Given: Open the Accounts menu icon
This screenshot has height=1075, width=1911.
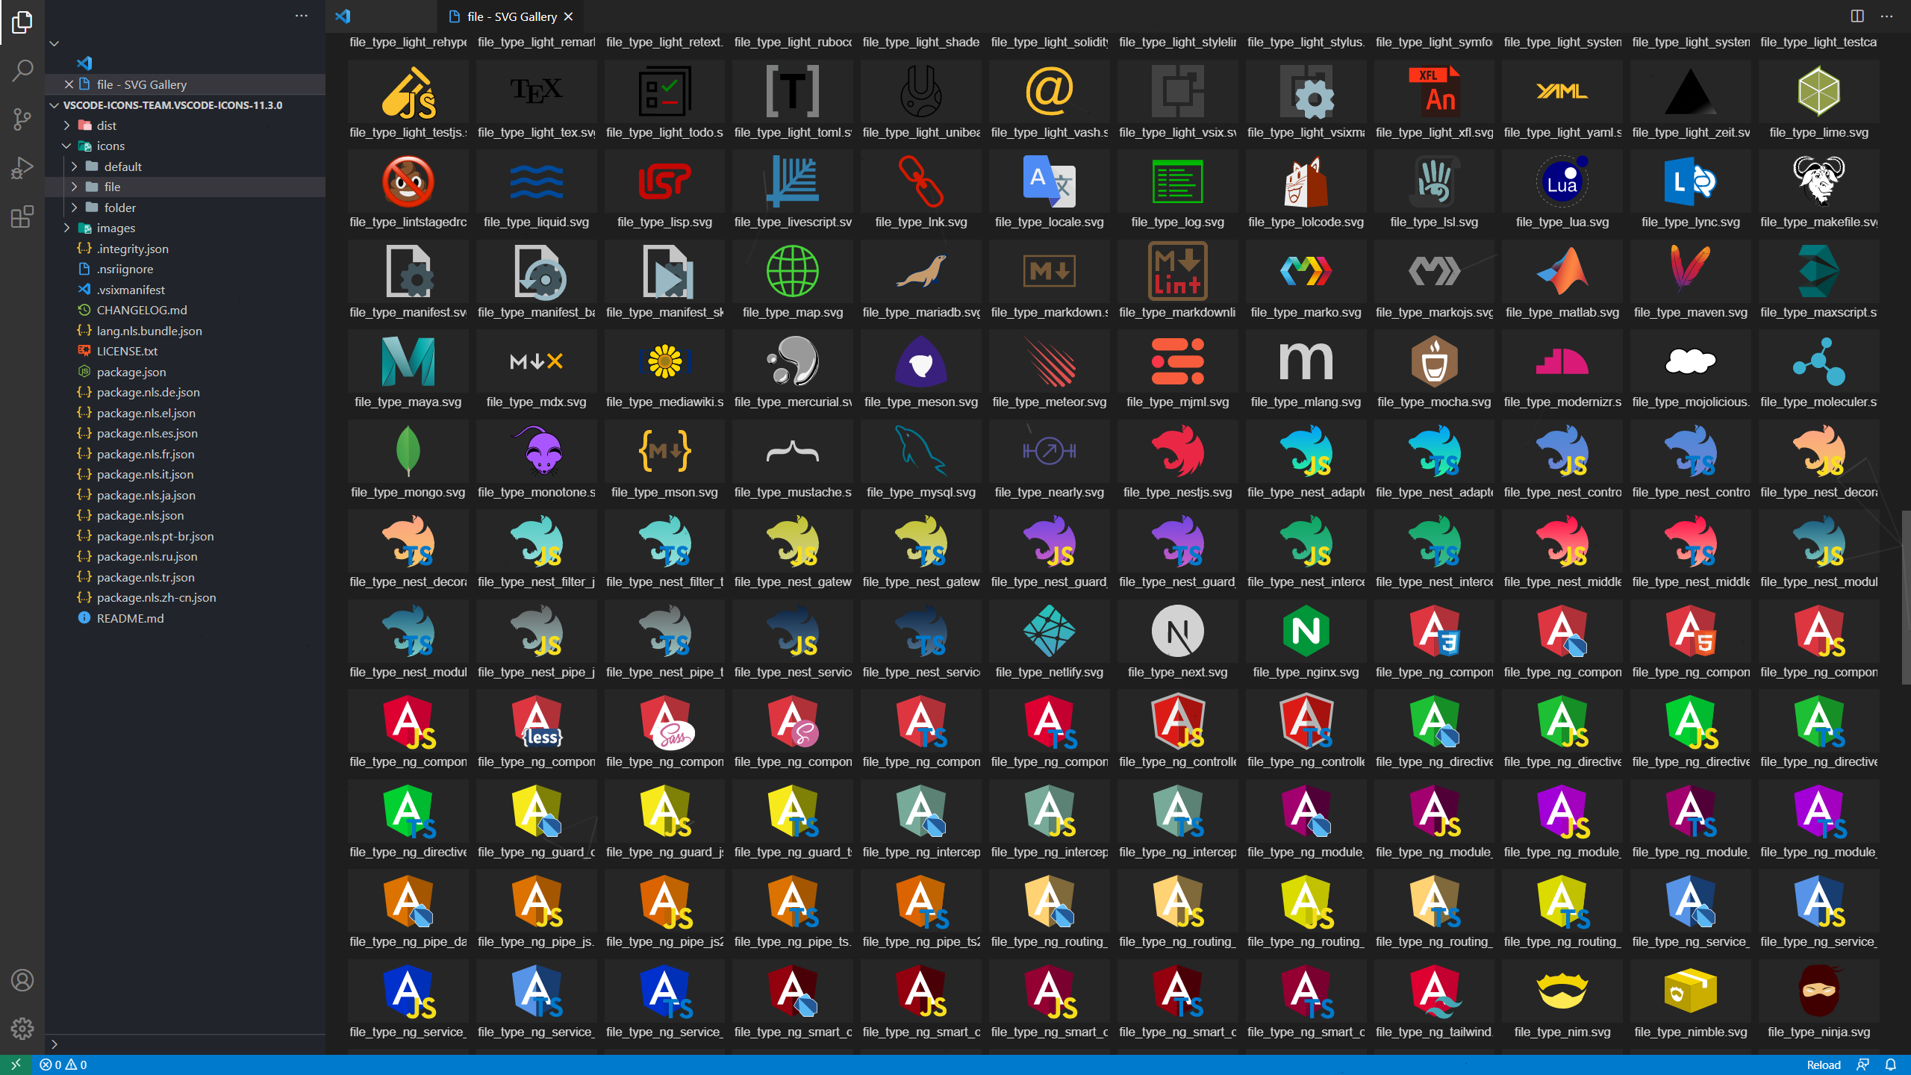Looking at the screenshot, I should point(22,980).
